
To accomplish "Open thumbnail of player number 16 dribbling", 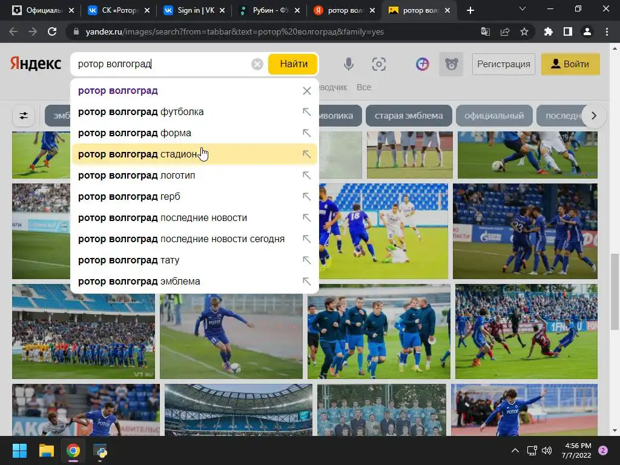I will (383, 231).
